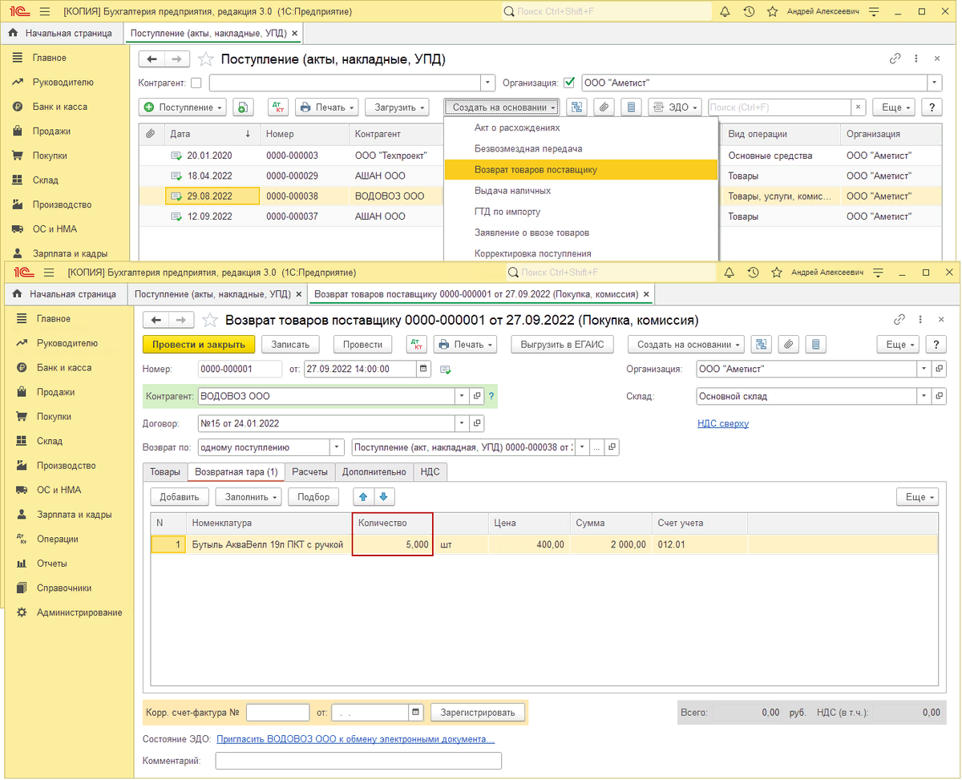
Task: Open the Договор №15 card with its open icon
Action: click(477, 422)
